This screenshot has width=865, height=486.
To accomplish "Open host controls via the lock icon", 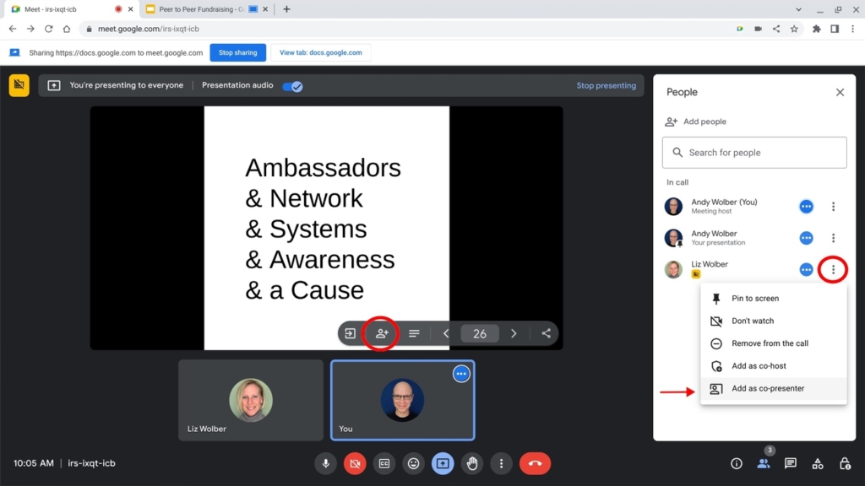I will click(x=844, y=463).
